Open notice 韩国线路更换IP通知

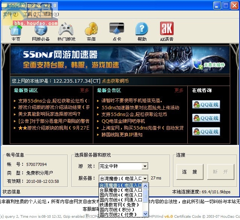pos(122,135)
